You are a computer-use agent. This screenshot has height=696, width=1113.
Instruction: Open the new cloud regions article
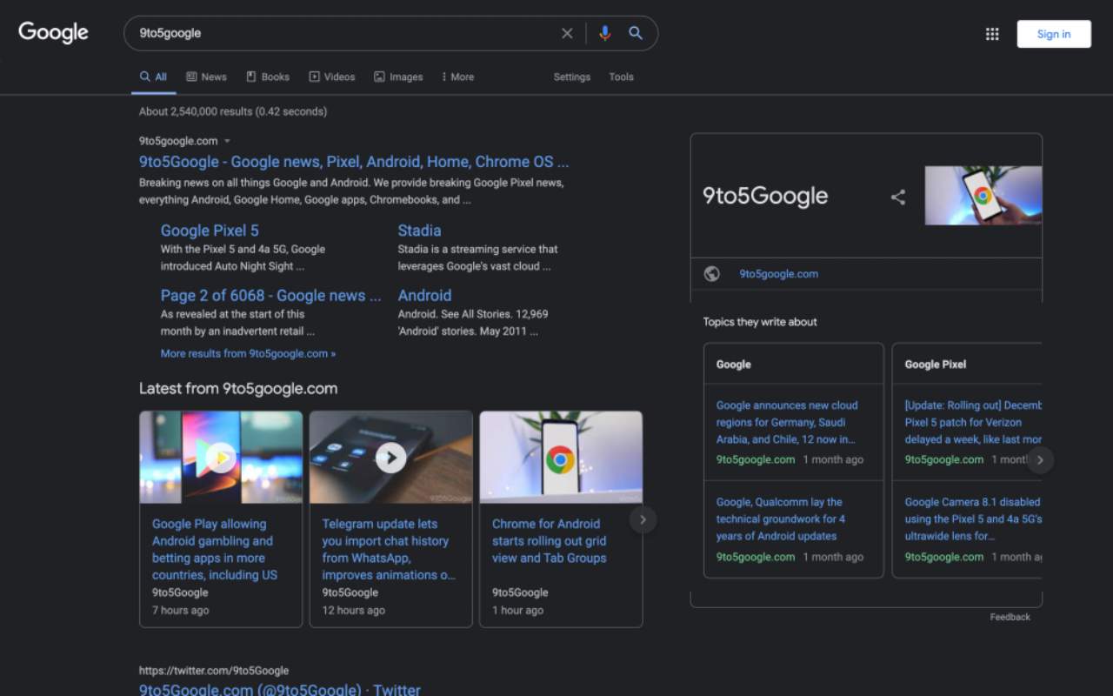pyautogui.click(x=787, y=422)
